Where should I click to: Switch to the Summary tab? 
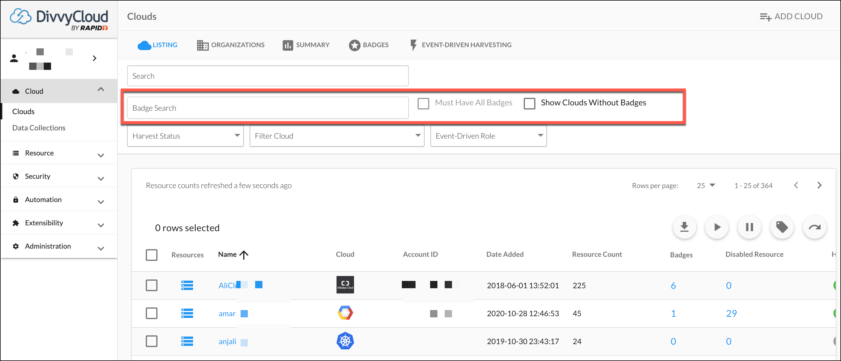click(306, 45)
